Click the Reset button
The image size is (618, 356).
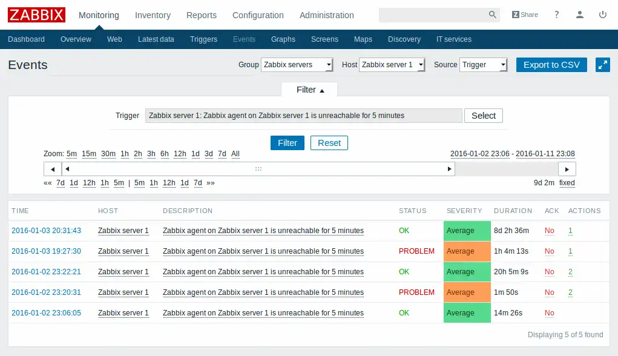pos(329,143)
